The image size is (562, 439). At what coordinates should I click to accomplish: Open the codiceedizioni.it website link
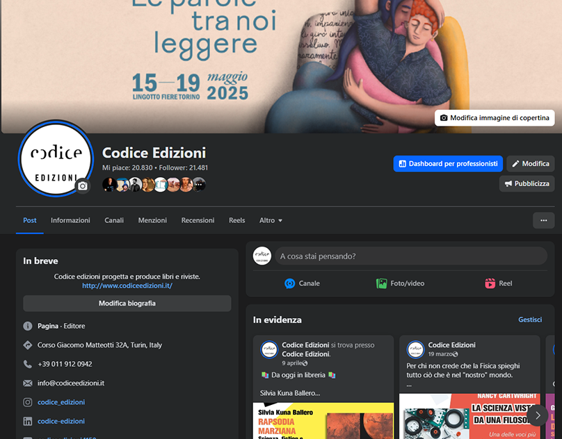[127, 285]
